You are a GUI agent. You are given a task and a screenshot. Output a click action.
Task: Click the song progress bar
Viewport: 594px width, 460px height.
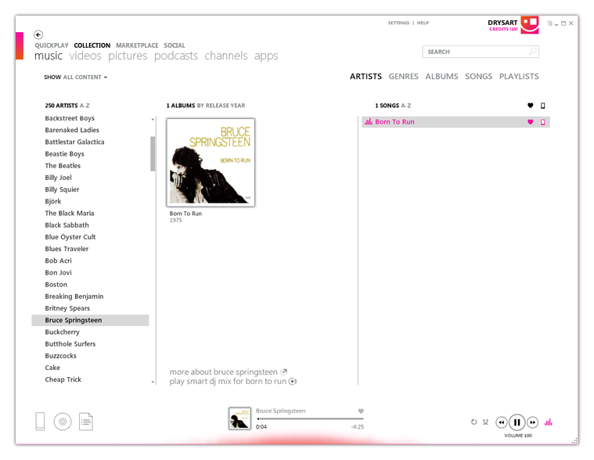[x=310, y=419]
